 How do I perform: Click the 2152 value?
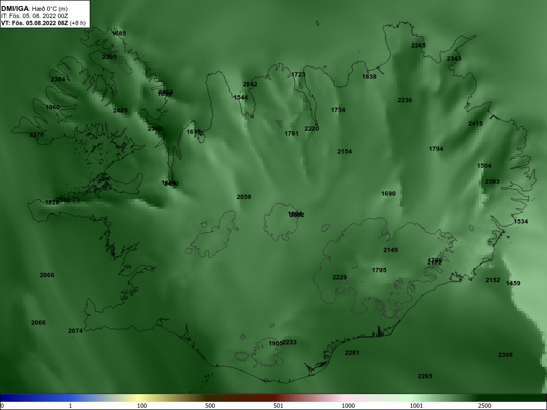(x=493, y=280)
